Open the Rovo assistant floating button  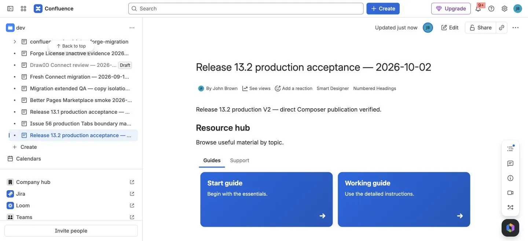tap(510, 228)
